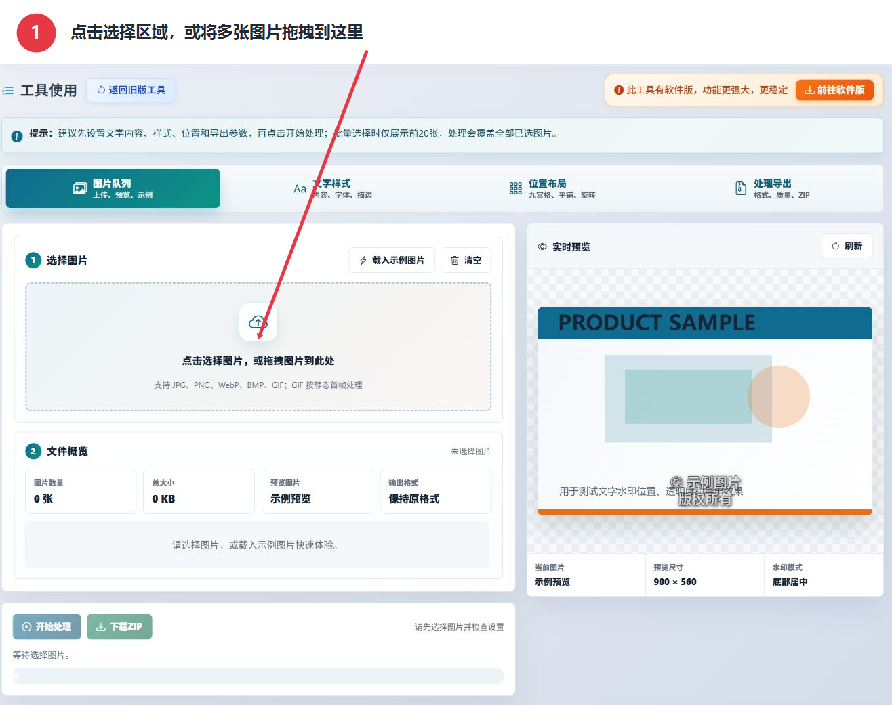
Task: Click the upload dropzone area
Action: pyautogui.click(x=258, y=347)
